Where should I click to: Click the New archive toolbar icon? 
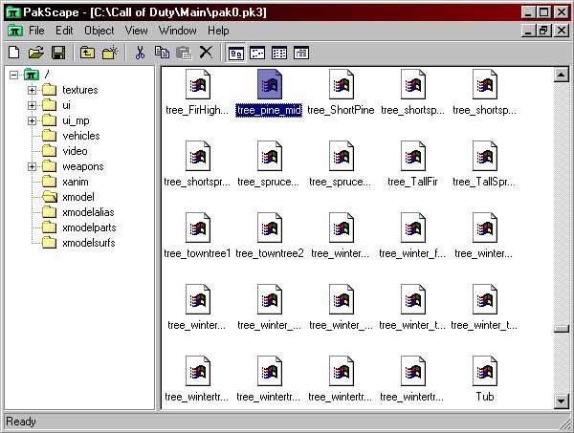(x=13, y=53)
